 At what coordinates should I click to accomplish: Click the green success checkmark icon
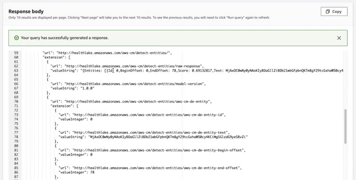pyautogui.click(x=16, y=38)
